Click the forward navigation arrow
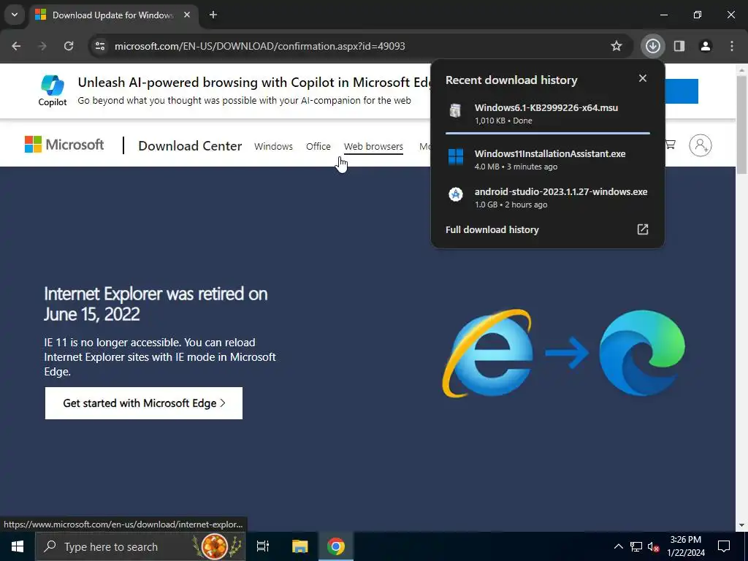Image resolution: width=748 pixels, height=561 pixels. (x=42, y=46)
